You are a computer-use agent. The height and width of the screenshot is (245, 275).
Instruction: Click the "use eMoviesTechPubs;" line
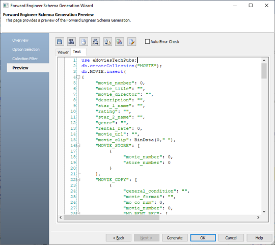point(109,60)
